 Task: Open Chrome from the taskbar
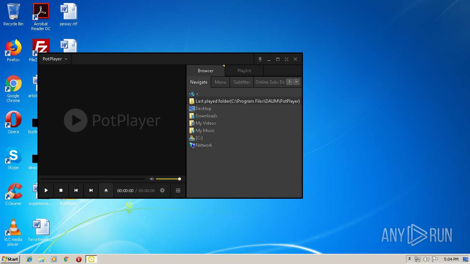[x=66, y=259]
